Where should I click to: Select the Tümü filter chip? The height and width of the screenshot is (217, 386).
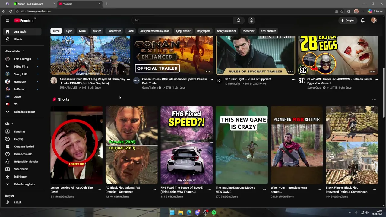pos(56,31)
